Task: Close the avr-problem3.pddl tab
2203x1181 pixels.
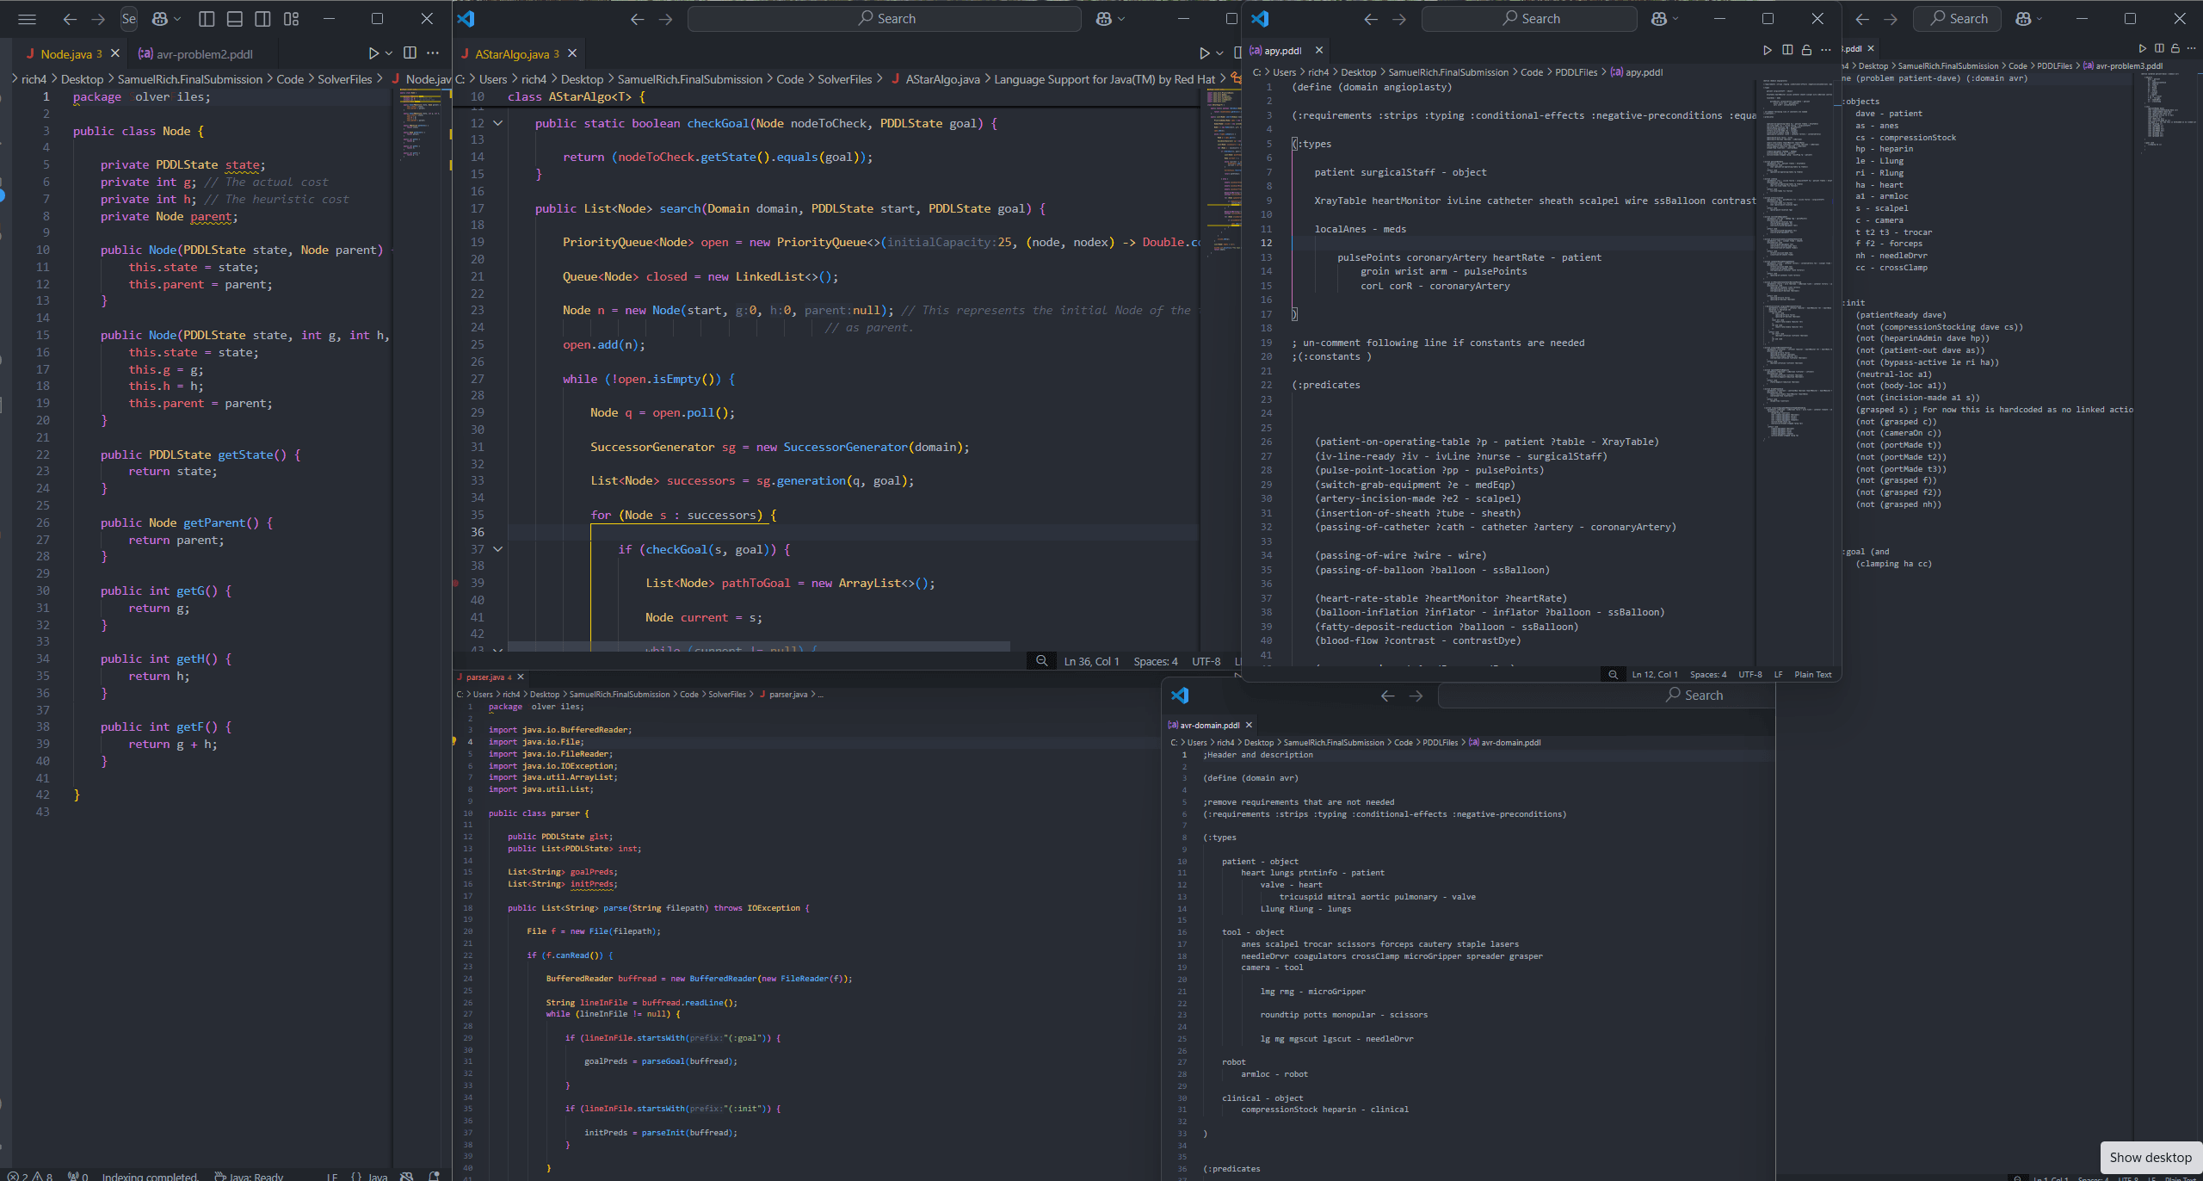Action: coord(1871,49)
